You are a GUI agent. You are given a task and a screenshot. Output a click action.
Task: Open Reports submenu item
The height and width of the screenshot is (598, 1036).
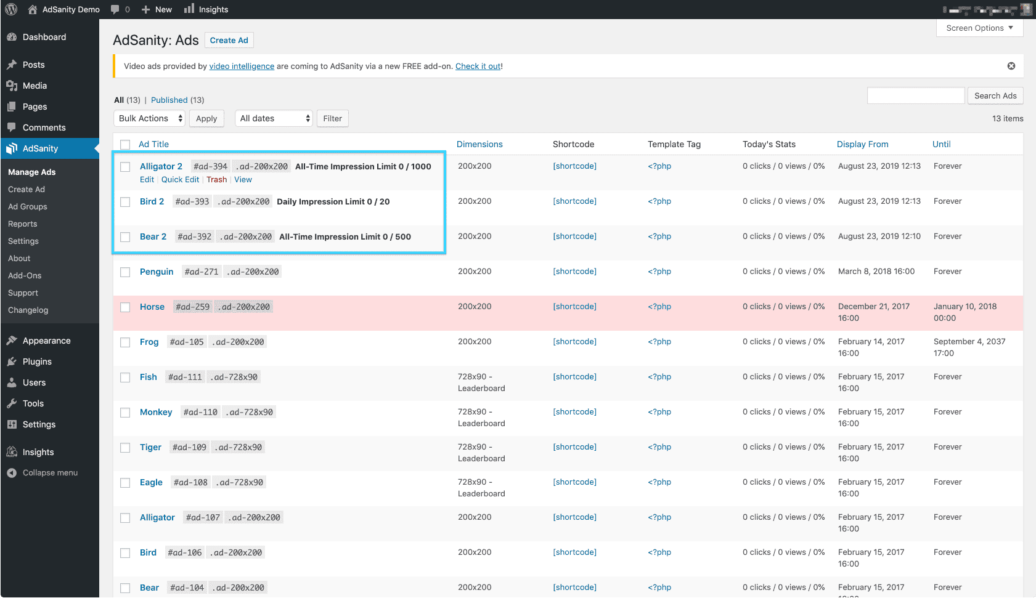tap(23, 224)
